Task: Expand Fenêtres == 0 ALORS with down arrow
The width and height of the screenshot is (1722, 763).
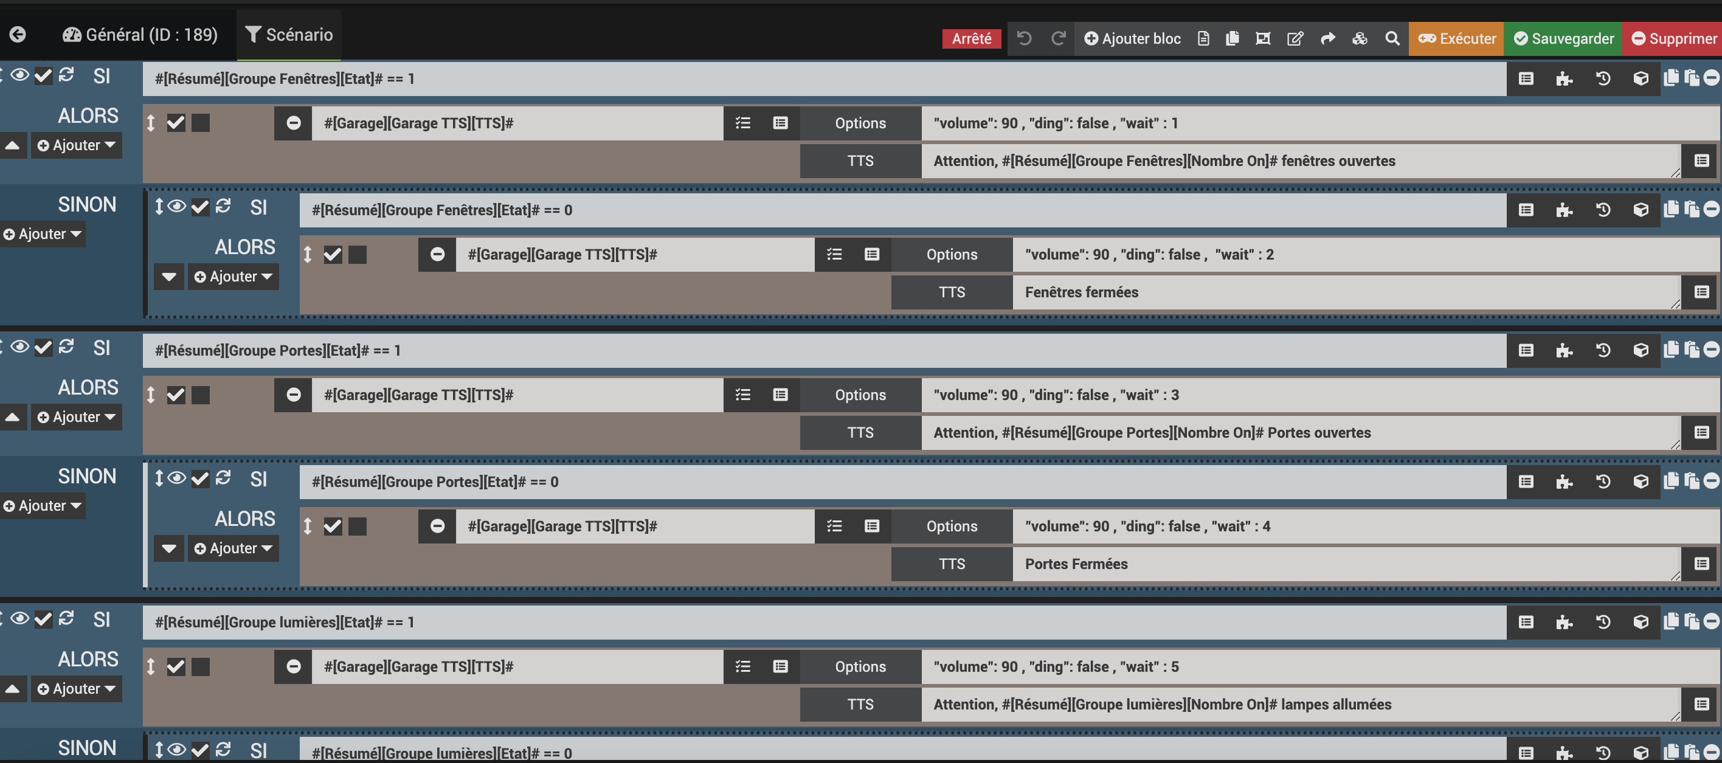Action: 169,277
